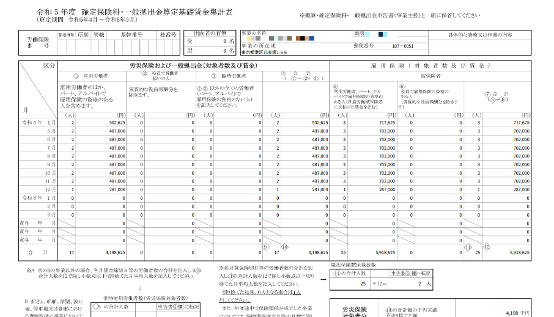Click the 郵便番号 label

(x=364, y=46)
